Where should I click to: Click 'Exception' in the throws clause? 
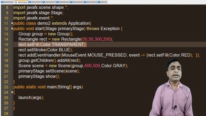110,29
